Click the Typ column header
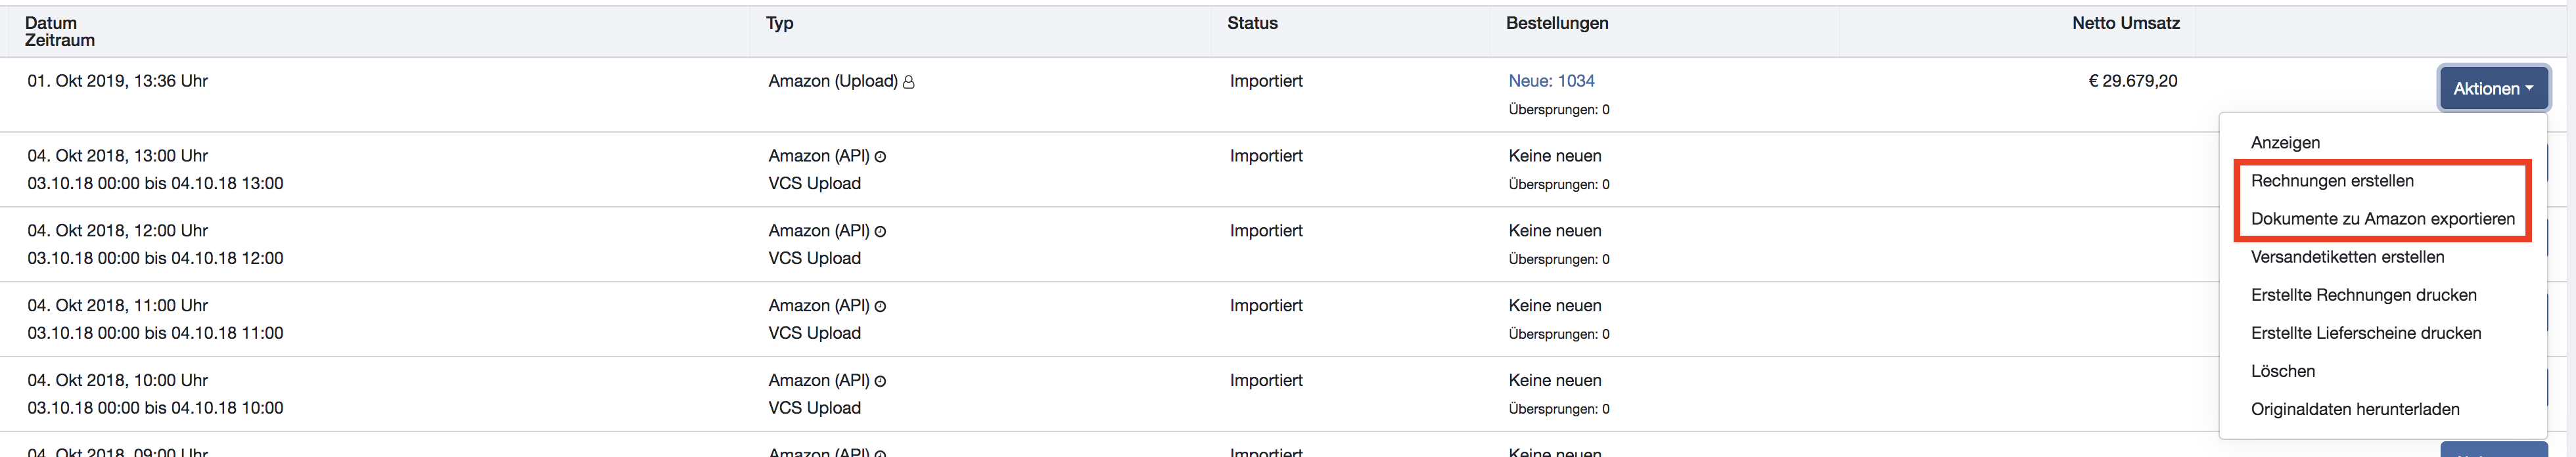Image resolution: width=2576 pixels, height=457 pixels. point(779,23)
